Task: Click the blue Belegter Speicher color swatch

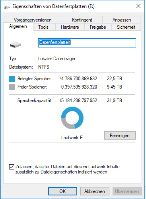Action: [x=12, y=79]
